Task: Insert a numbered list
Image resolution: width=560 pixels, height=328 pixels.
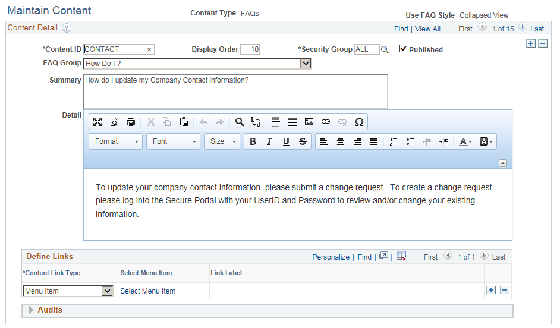Action: pos(394,141)
